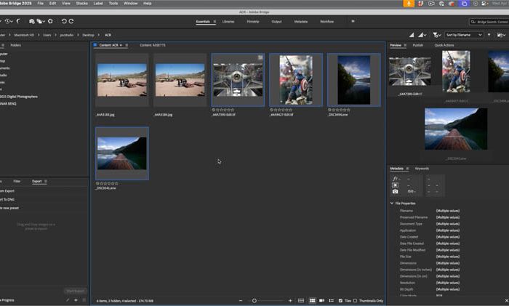This screenshot has width=509, height=306.
Task: Open the Publish panel tab
Action: [418, 45]
